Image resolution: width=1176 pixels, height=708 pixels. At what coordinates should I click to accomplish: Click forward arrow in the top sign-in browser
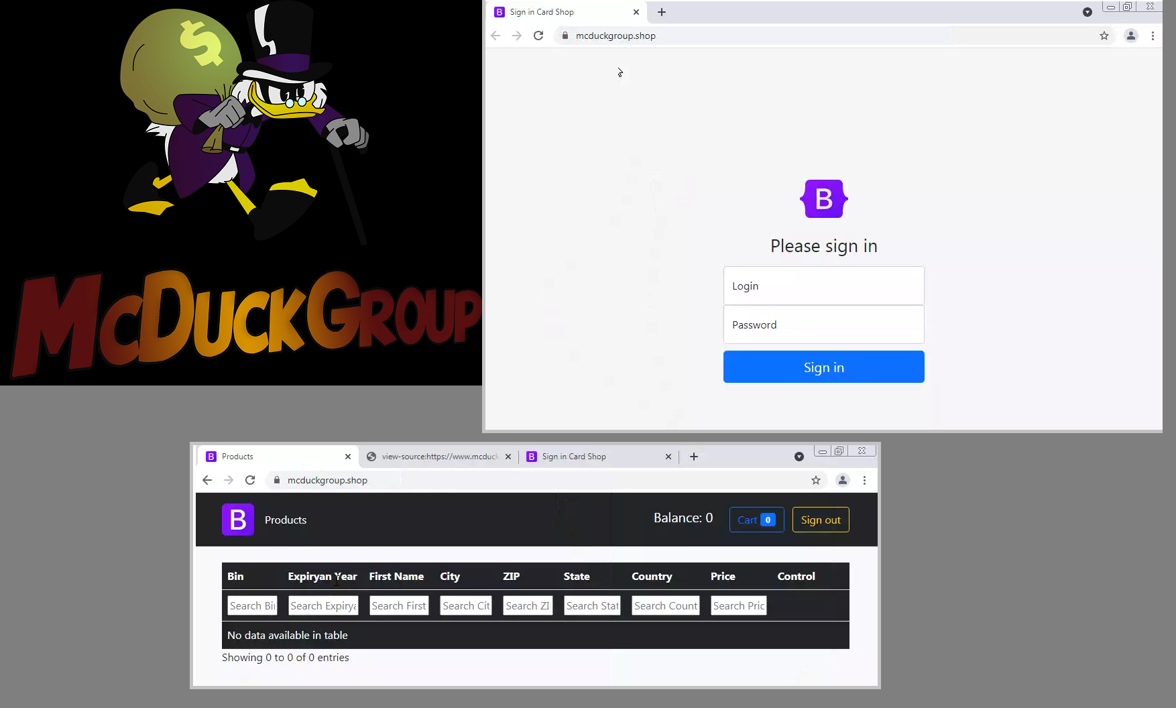tap(517, 36)
